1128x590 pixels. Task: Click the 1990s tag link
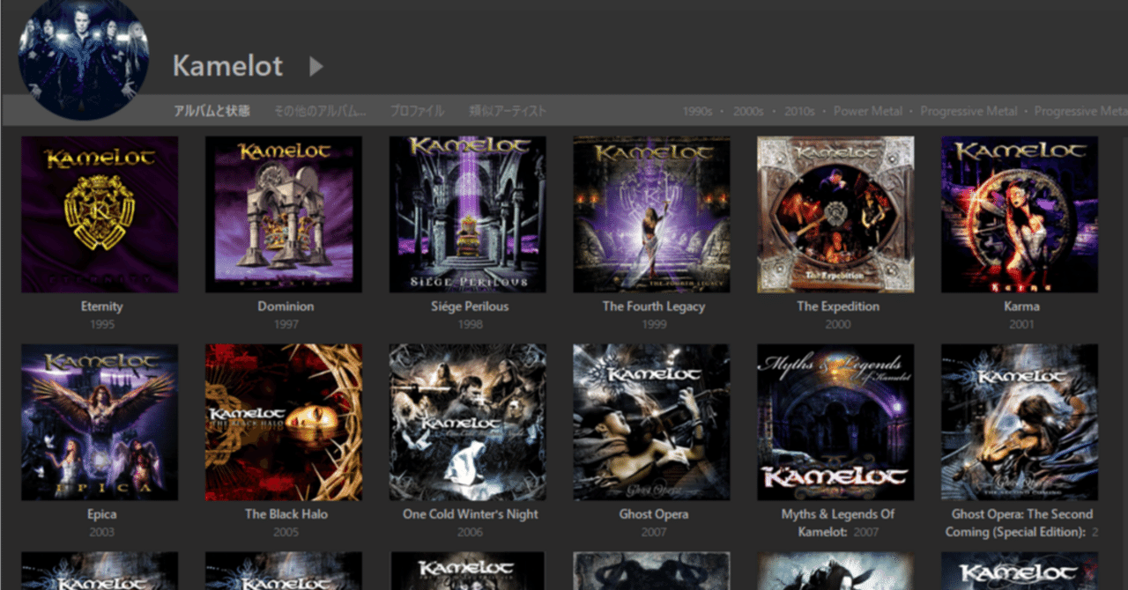coord(697,112)
